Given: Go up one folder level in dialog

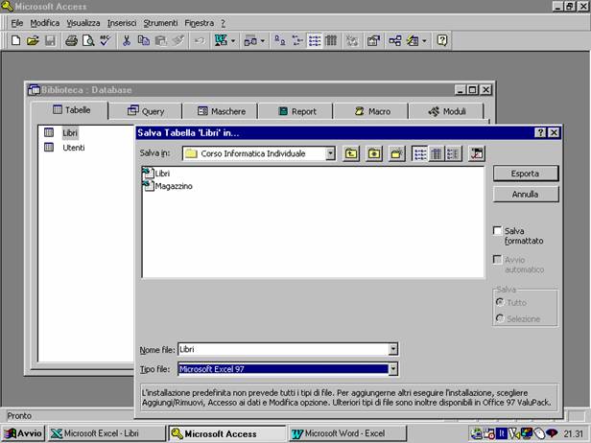Looking at the screenshot, I should click(x=351, y=153).
